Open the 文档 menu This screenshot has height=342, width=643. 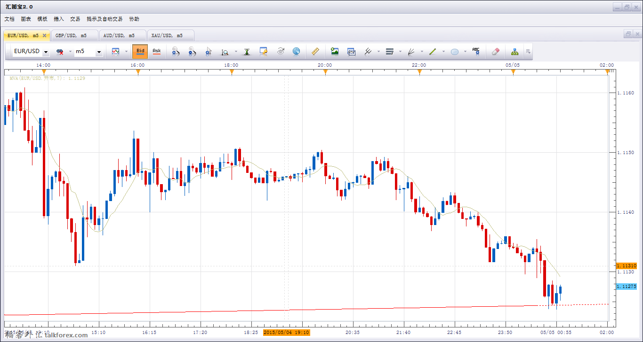9,19
